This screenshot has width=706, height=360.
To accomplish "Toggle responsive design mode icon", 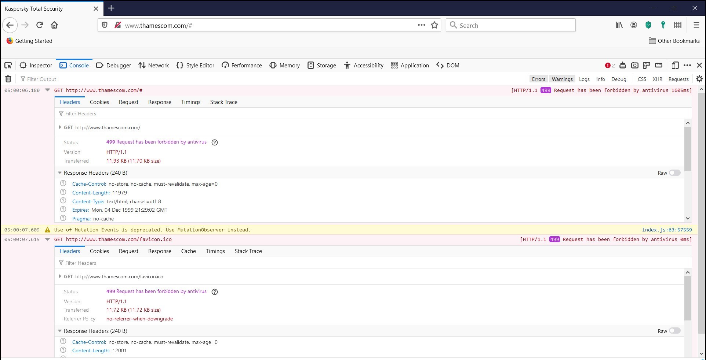I will pos(674,66).
